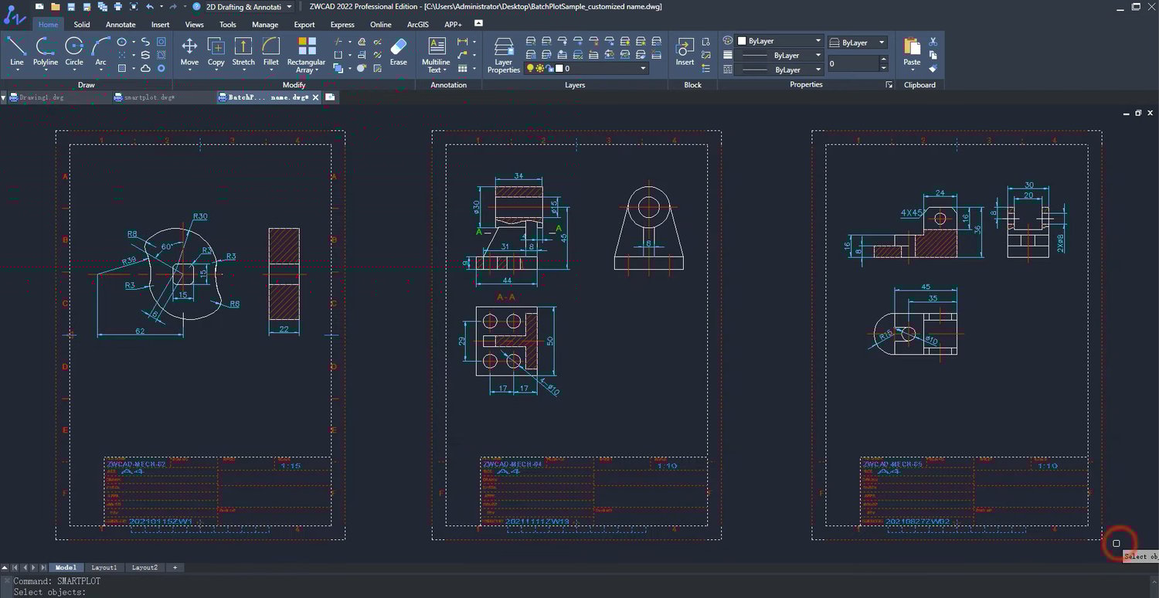This screenshot has height=598, width=1159.
Task: Open the Layout1 tab
Action: (104, 568)
